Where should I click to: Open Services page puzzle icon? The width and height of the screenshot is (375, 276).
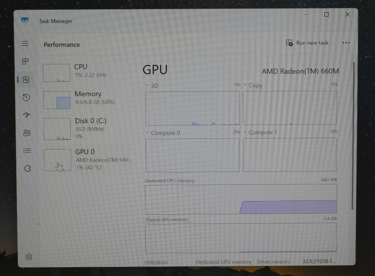pyautogui.click(x=28, y=169)
